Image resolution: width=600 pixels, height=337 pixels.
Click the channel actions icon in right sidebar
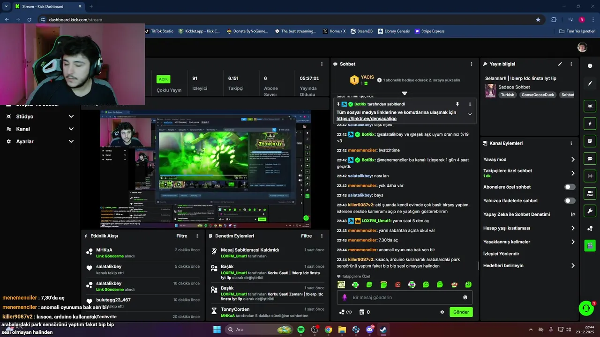pos(590,193)
